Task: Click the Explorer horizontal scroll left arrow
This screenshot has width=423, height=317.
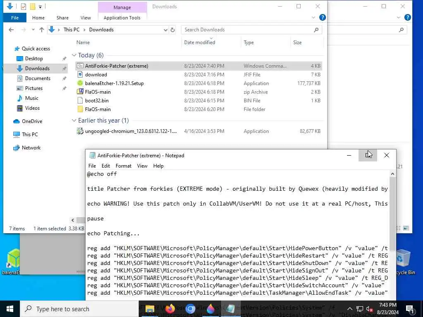Action: click(73, 220)
